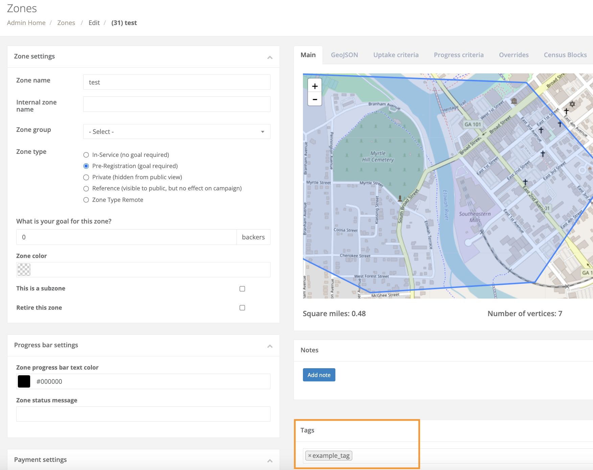
Task: Select the Zone Type Remote option
Action: coord(86,199)
